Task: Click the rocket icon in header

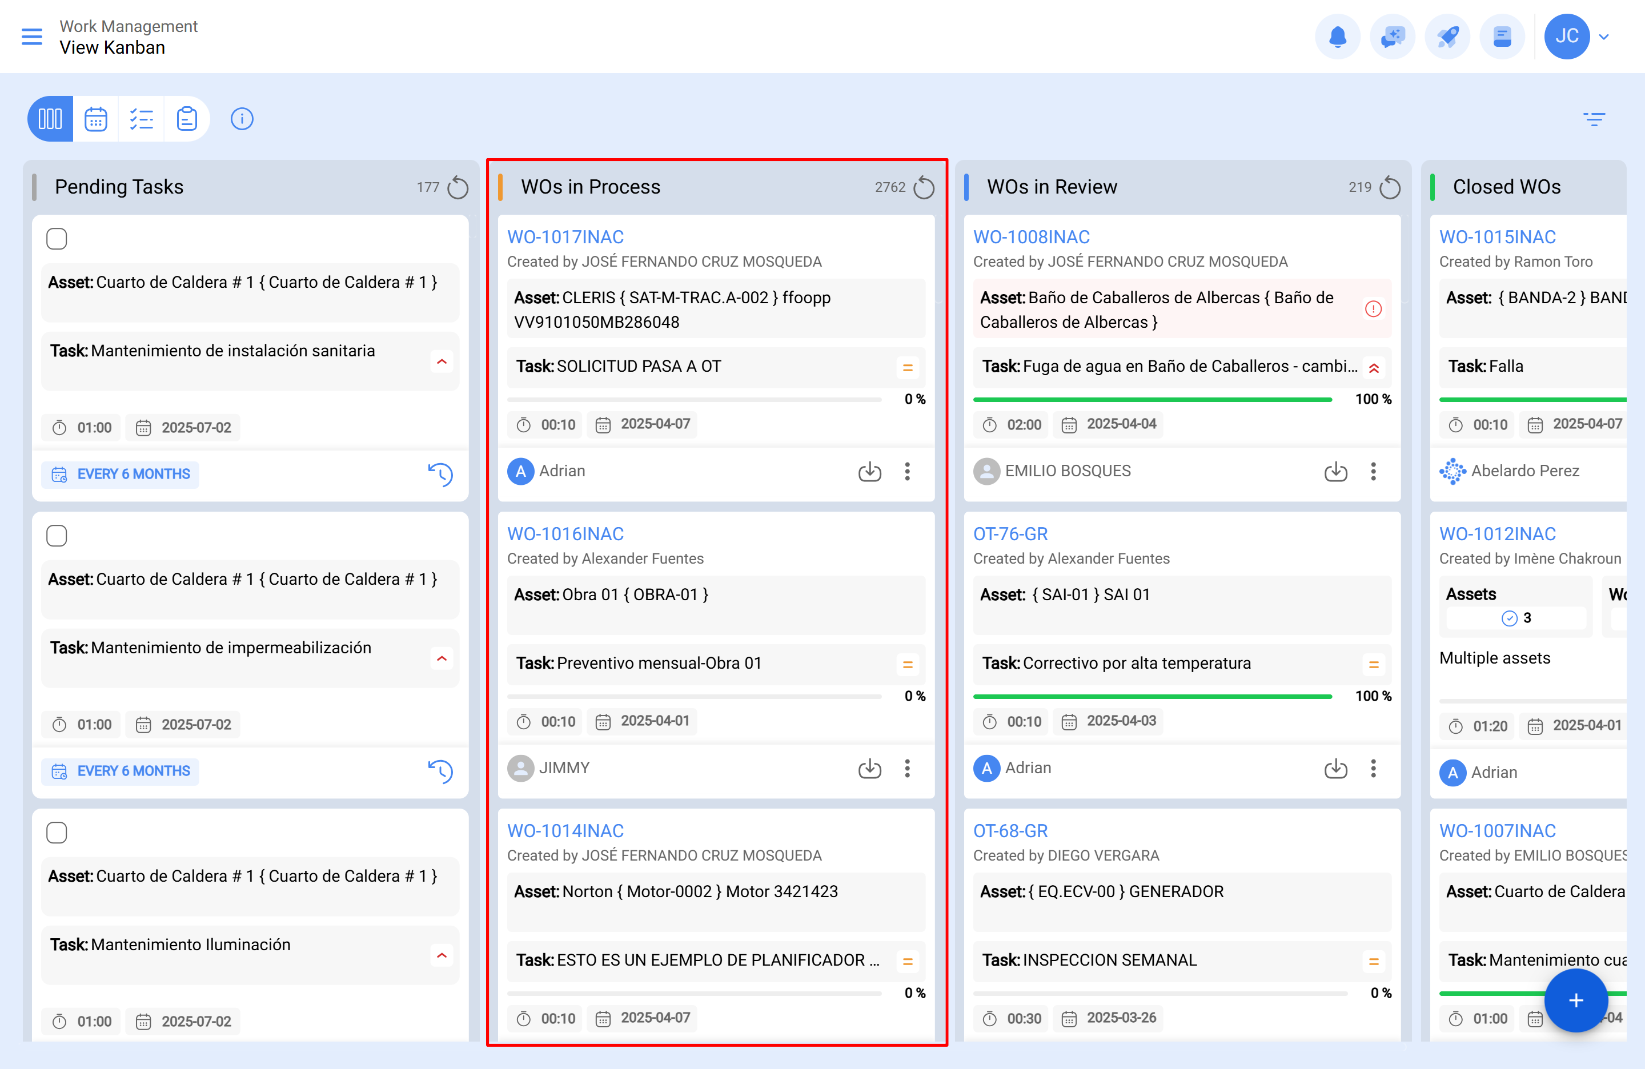Action: tap(1447, 37)
